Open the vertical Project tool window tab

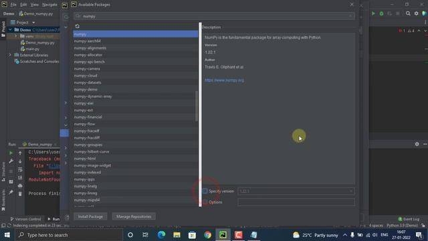coord(3,29)
